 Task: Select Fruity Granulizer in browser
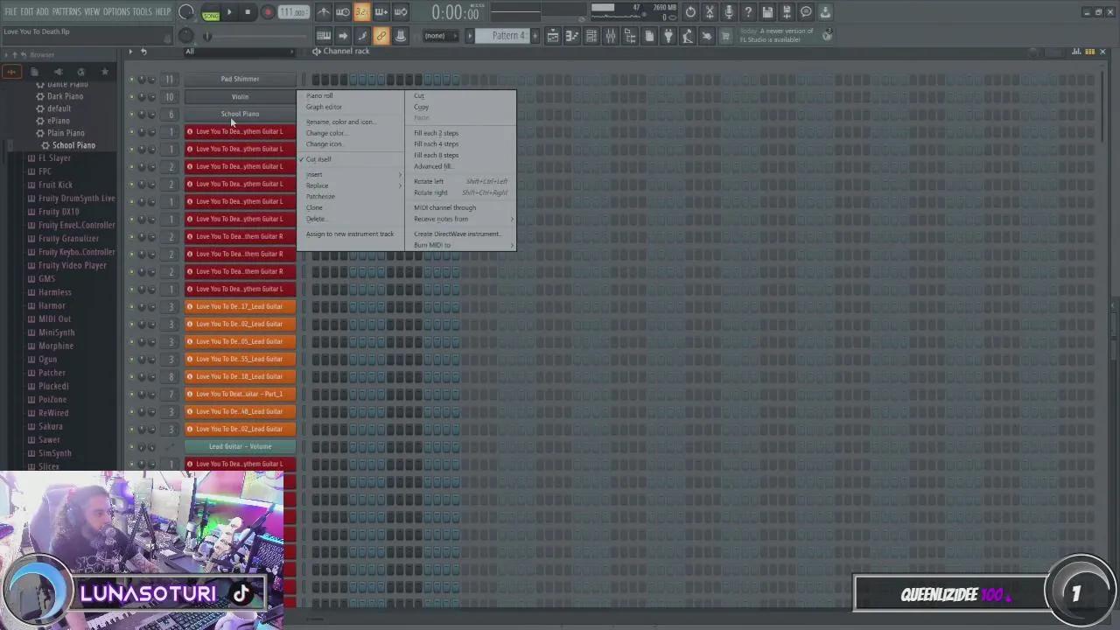point(68,238)
